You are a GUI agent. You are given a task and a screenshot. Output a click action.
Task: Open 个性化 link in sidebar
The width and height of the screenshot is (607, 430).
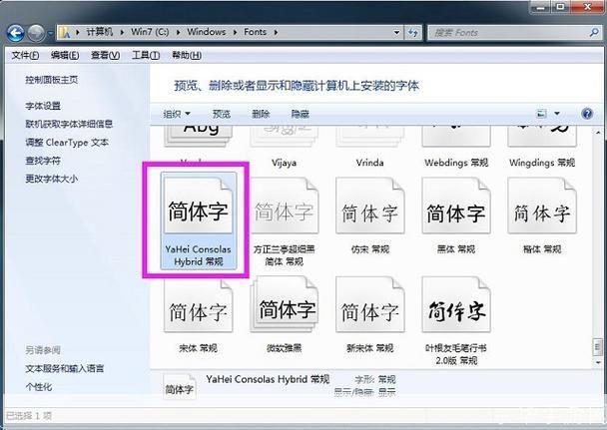38,387
